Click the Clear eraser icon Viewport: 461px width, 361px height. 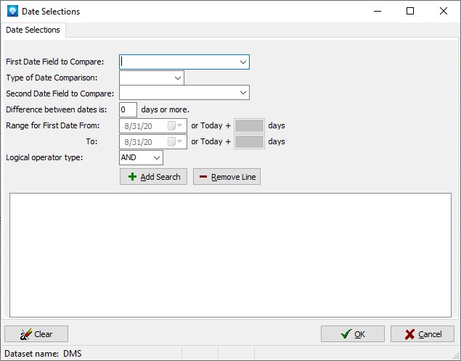pos(26,334)
